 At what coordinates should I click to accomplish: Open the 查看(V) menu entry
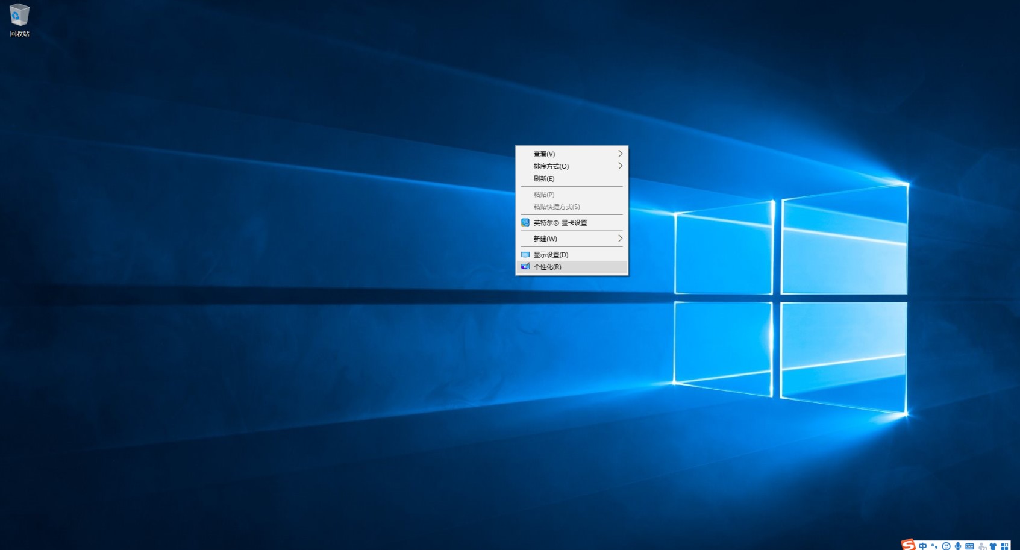point(572,154)
